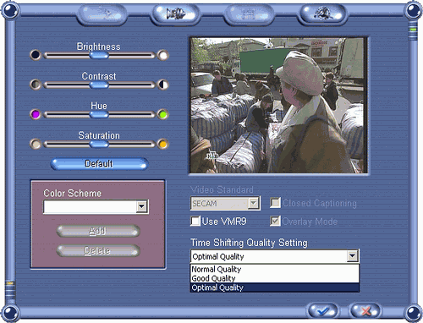The height and width of the screenshot is (323, 423).
Task: Click the low-contrast icon left of Contrast slider
Action: tap(36, 85)
